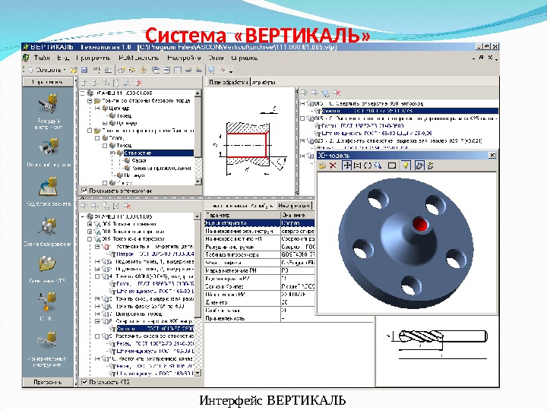Click the Применяемость parameter row
547x410 pixels.
(x=260, y=318)
